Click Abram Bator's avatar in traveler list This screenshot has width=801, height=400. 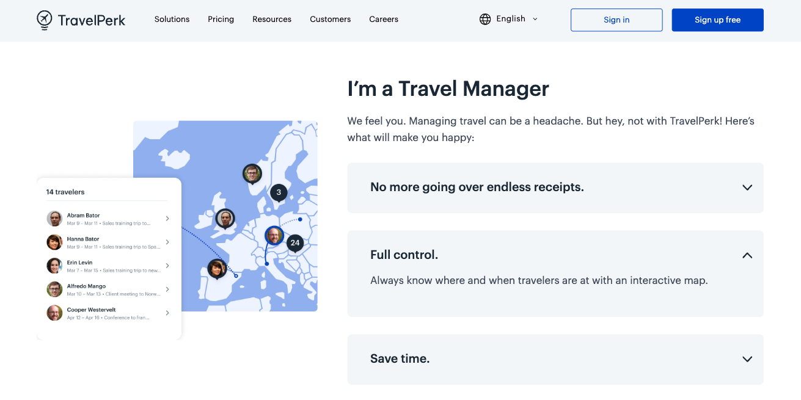pyautogui.click(x=54, y=219)
